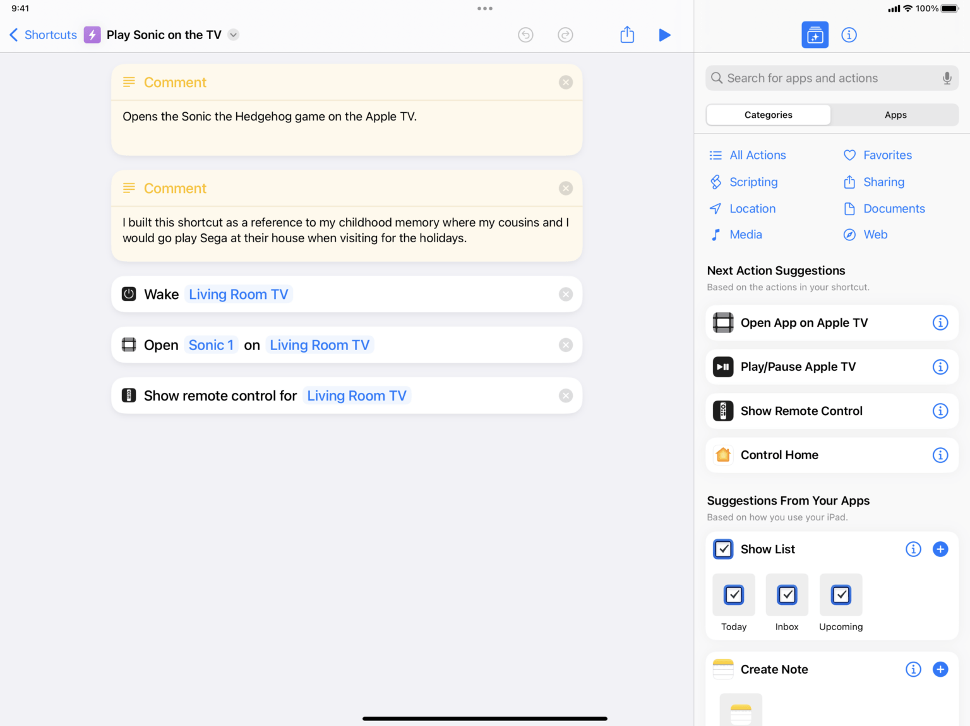This screenshot has height=726, width=970.
Task: Tap the share icon in toolbar
Action: point(626,35)
